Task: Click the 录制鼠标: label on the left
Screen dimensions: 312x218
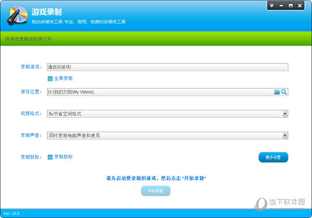Action: (31, 157)
